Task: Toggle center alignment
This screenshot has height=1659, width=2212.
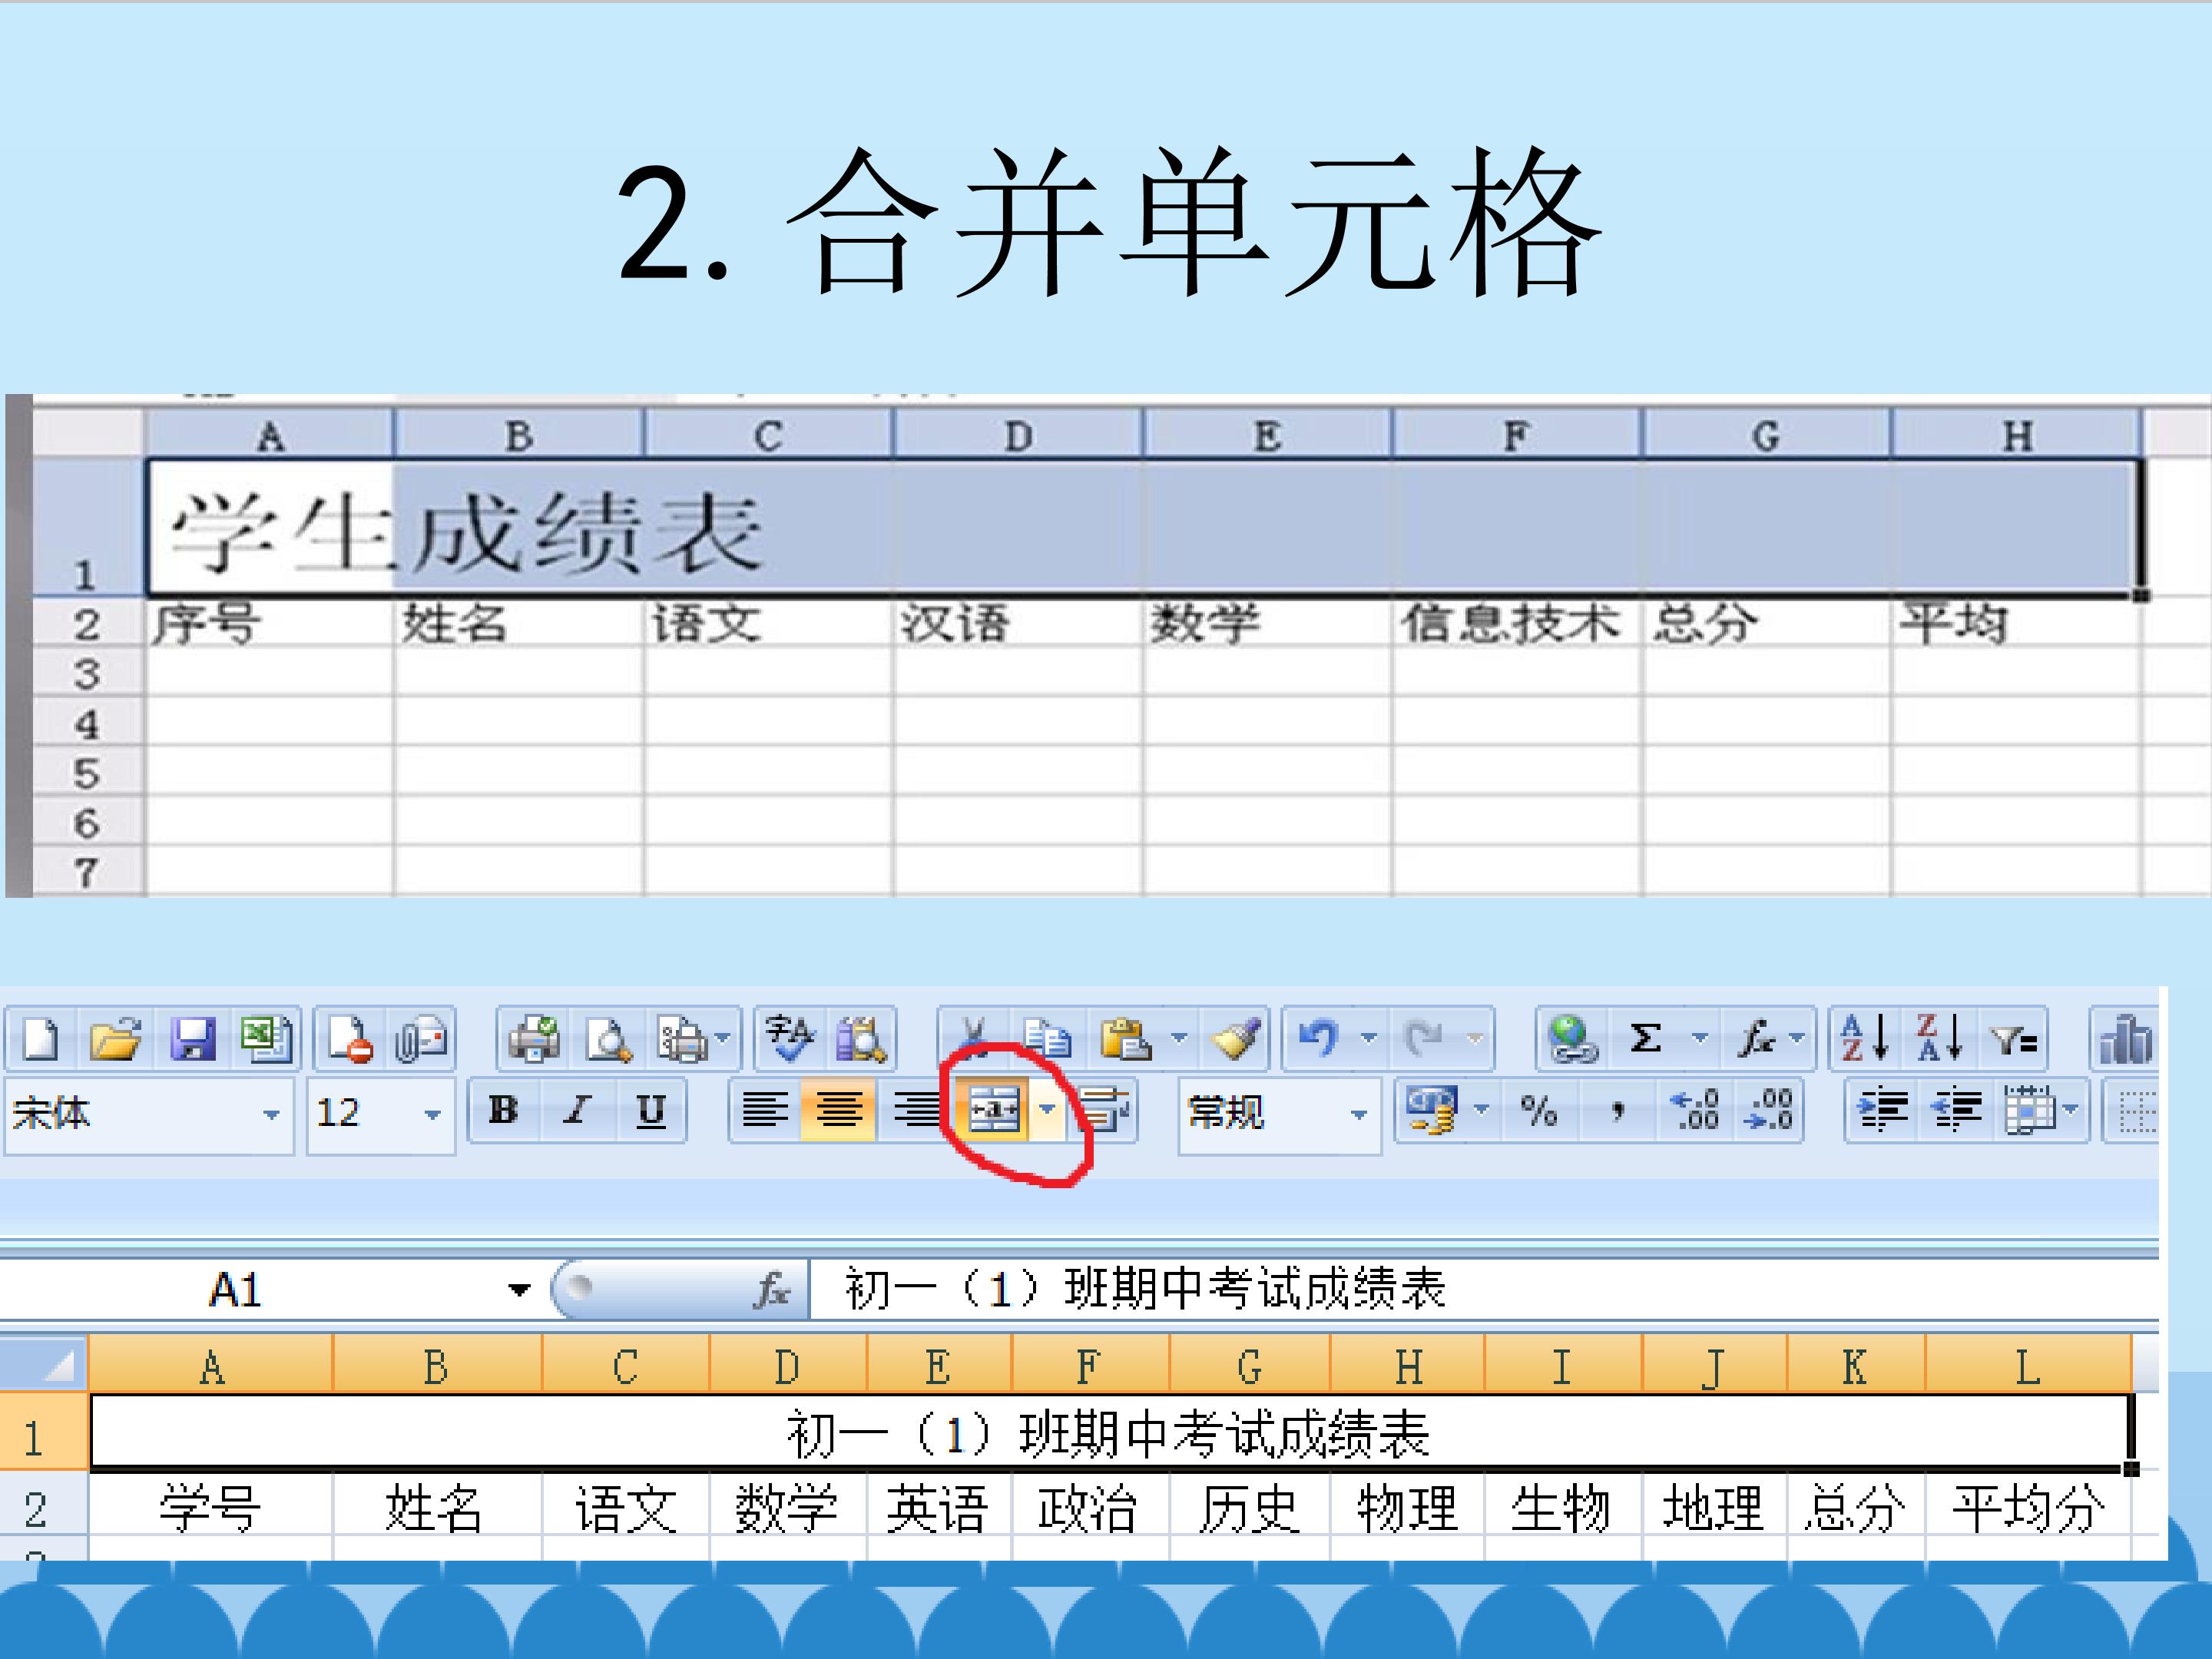Action: click(839, 1110)
